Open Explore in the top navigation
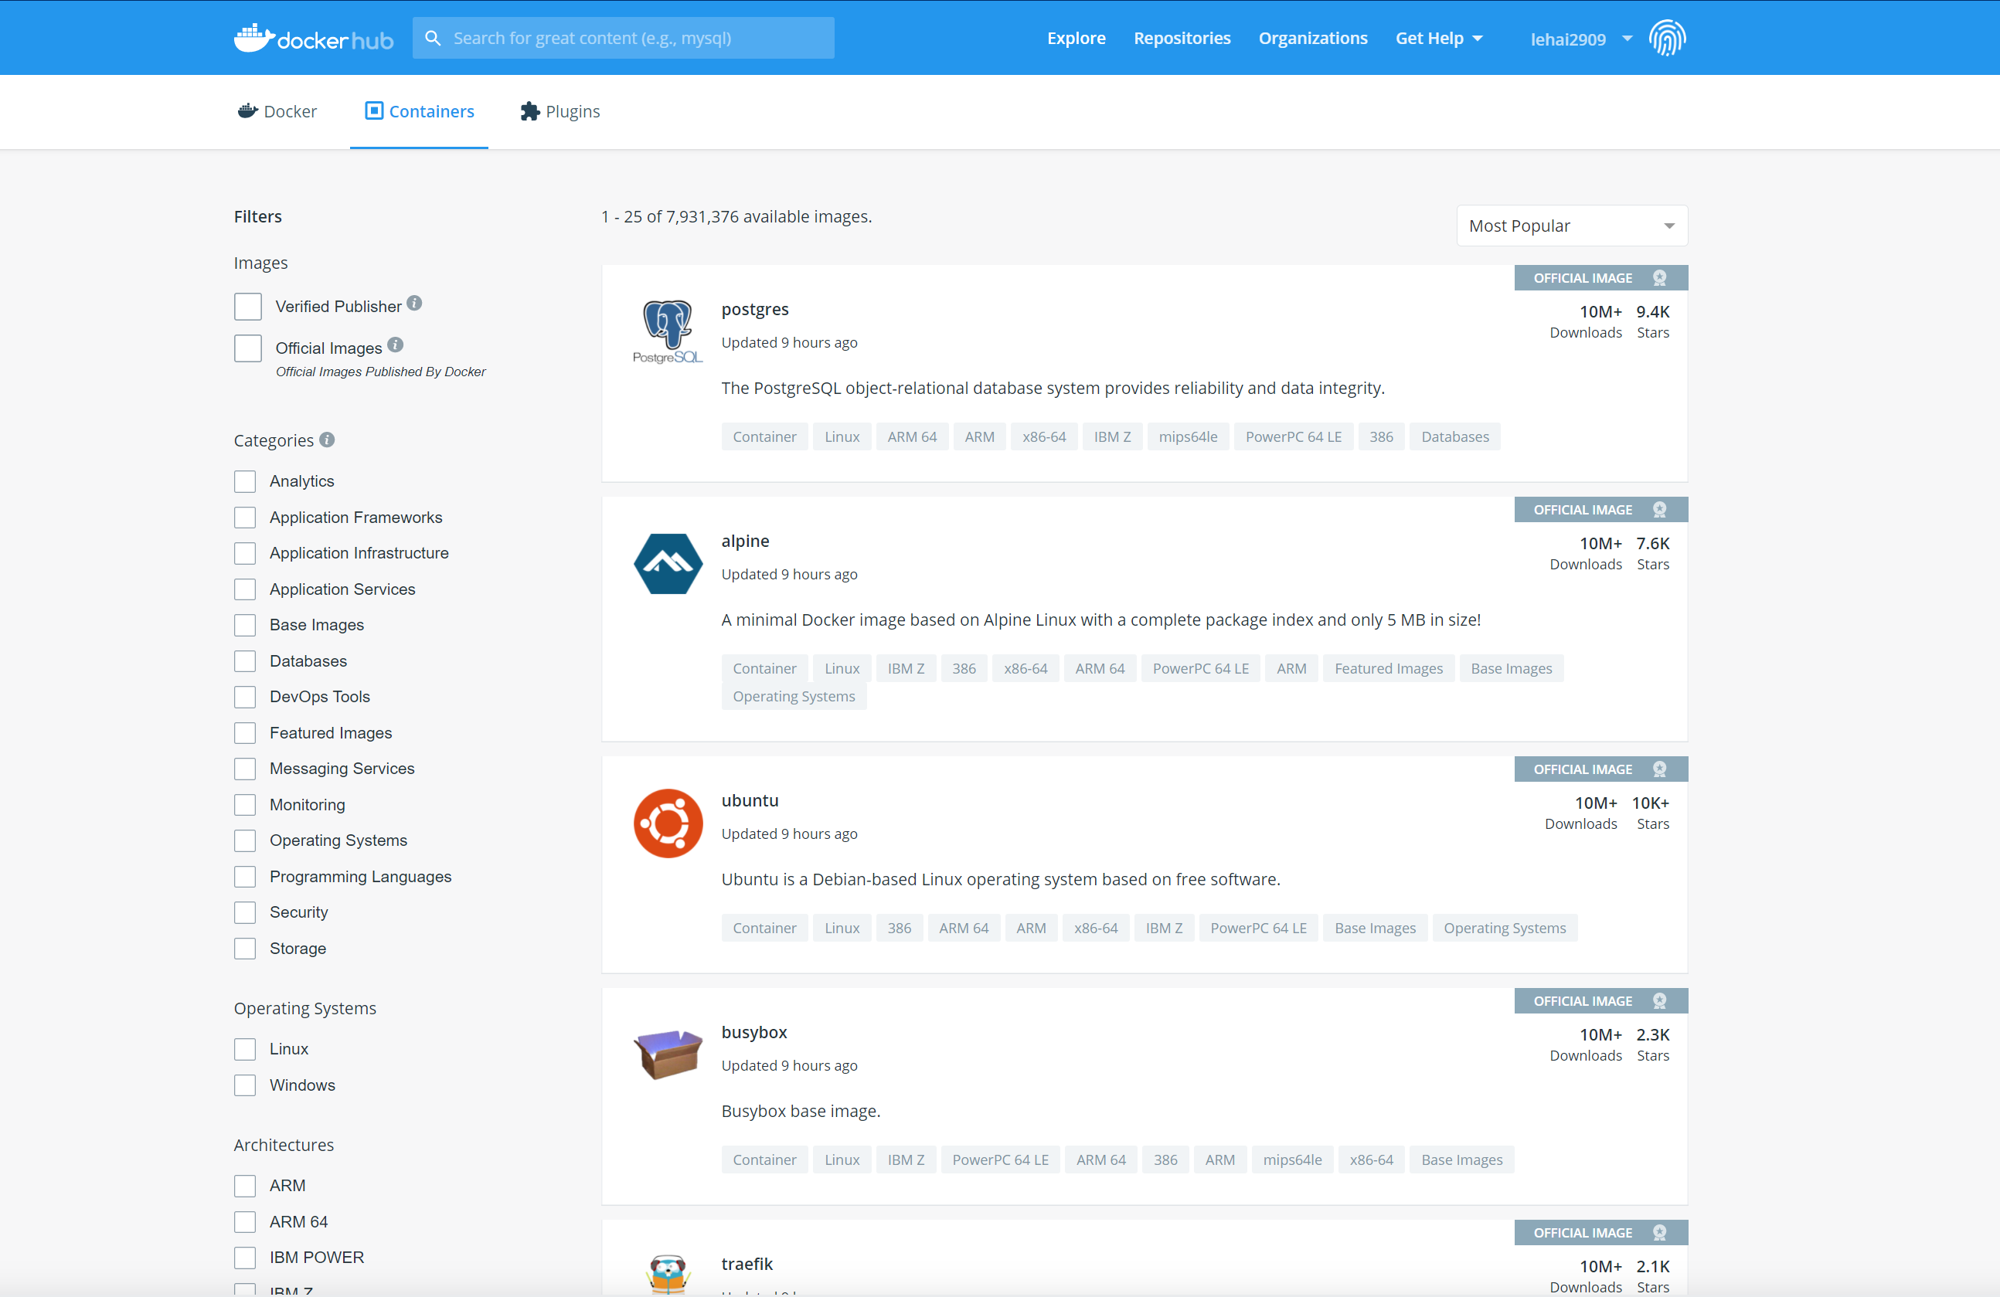2000x1297 pixels. click(1076, 38)
